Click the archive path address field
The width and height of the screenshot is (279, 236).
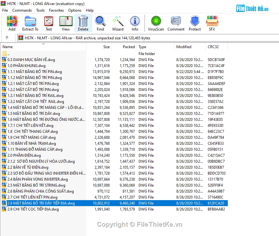coord(148,38)
